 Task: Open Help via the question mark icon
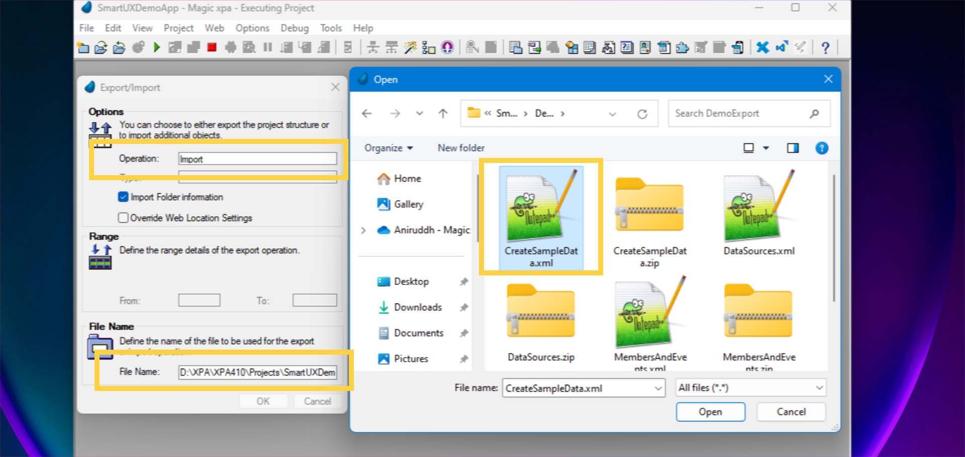click(825, 48)
